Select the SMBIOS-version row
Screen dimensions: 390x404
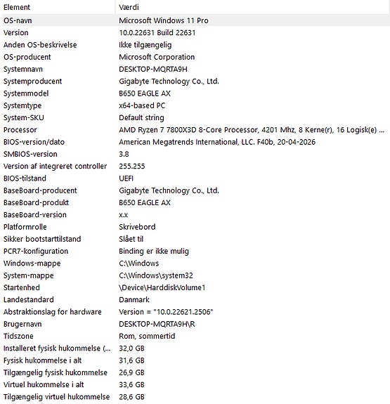[195, 154]
